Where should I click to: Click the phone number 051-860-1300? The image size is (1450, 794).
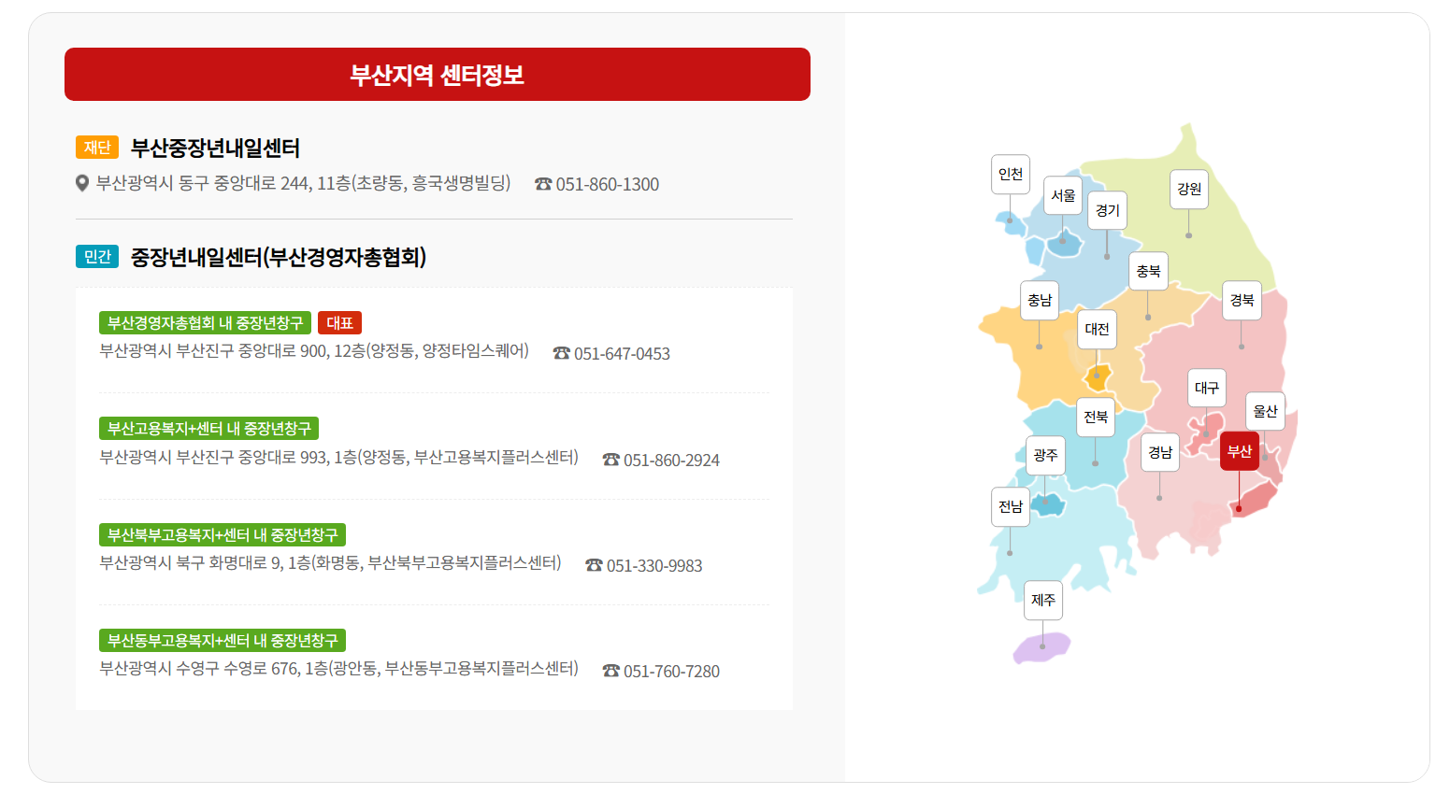coord(608,185)
